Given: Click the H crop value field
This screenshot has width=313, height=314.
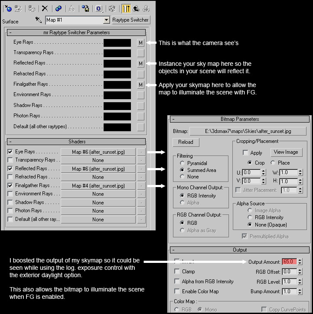Looking at the screenshot, I should (x=288, y=181).
